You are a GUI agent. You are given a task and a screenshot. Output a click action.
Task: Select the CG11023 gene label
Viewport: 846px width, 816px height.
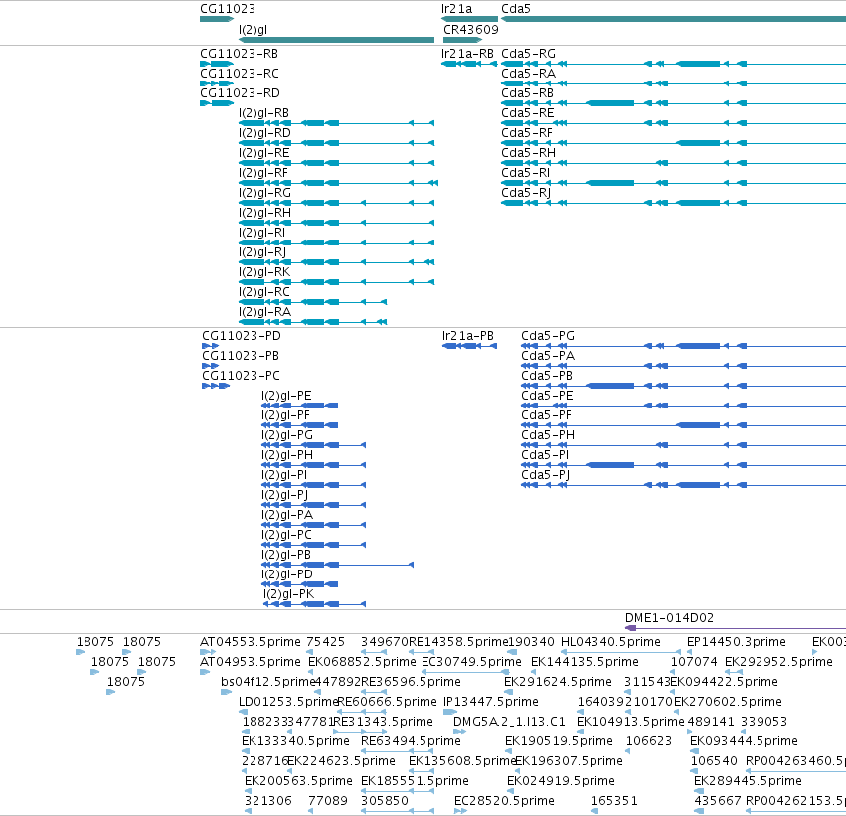click(227, 9)
